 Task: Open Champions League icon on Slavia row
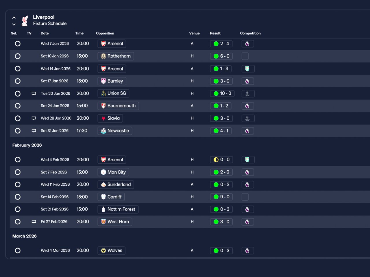248,118
